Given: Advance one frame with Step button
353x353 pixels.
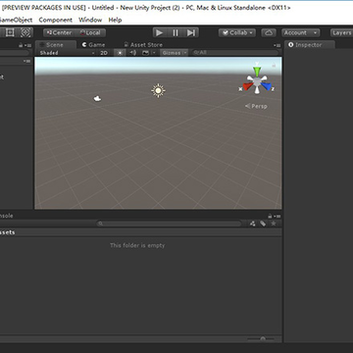Looking at the screenshot, I should 191,32.
